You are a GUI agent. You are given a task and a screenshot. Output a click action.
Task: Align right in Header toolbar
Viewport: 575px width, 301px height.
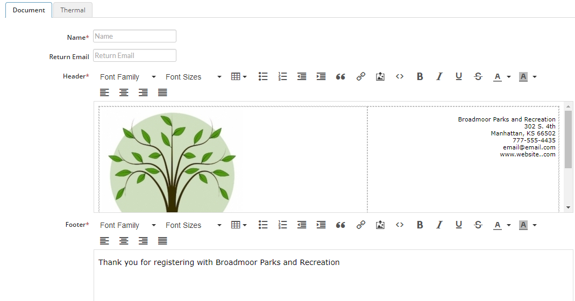(144, 92)
